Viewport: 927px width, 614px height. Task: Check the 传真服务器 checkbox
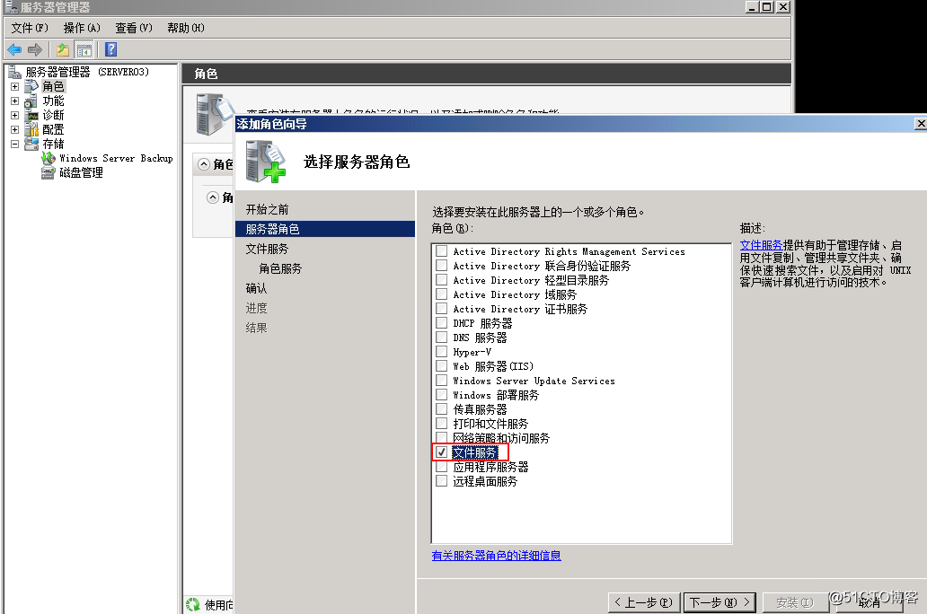[442, 409]
